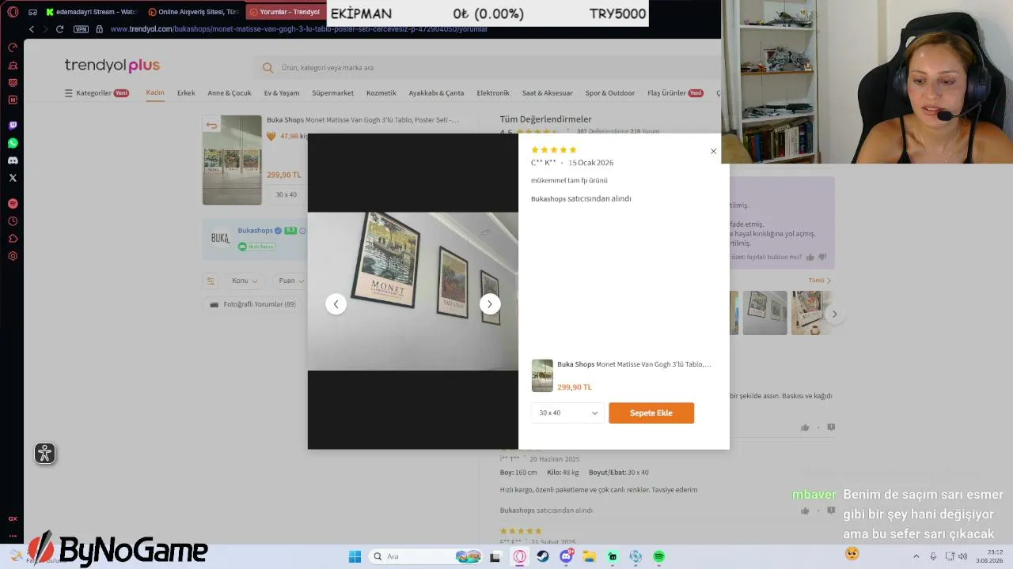The image size is (1013, 569).
Task: Click the trendyol plus logo
Action: (112, 66)
